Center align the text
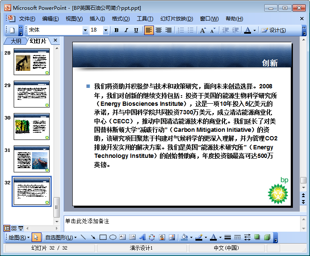Screen dimensions: 310x256 159,30
